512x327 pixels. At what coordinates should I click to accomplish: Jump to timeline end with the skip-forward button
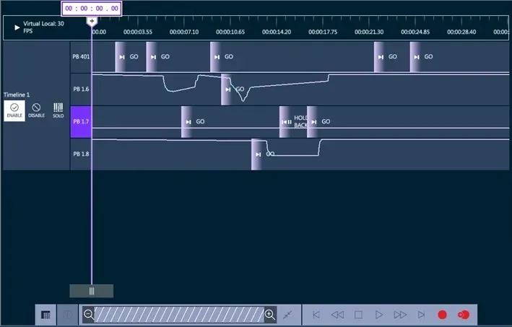[422, 315]
